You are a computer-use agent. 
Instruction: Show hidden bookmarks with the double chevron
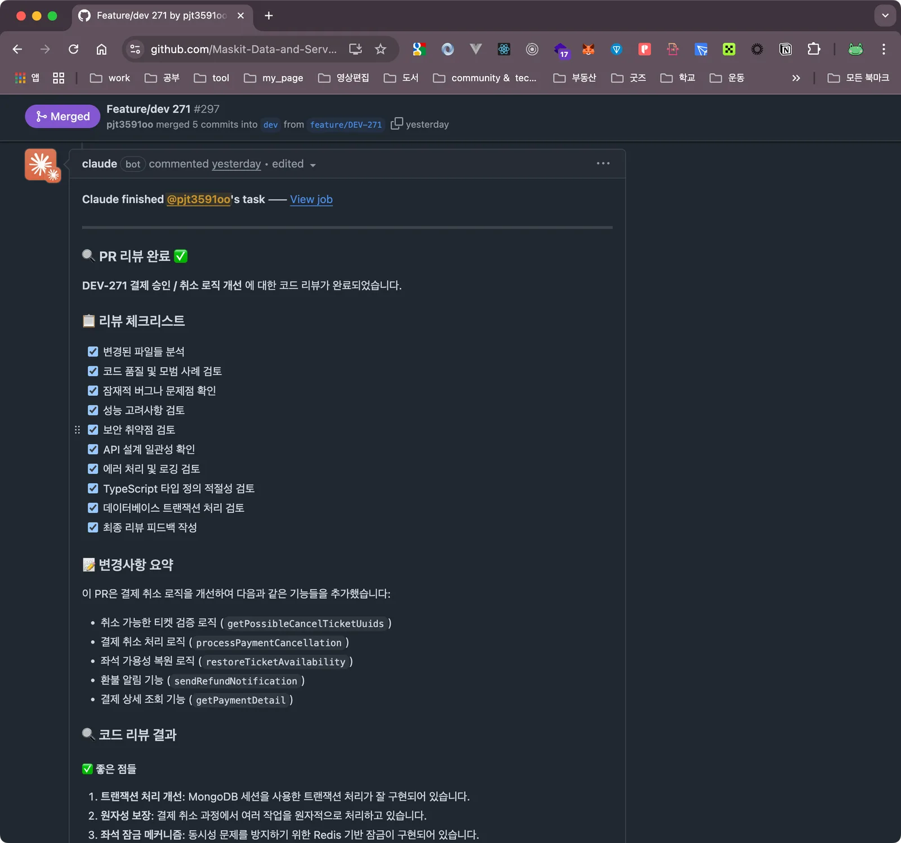pos(796,78)
